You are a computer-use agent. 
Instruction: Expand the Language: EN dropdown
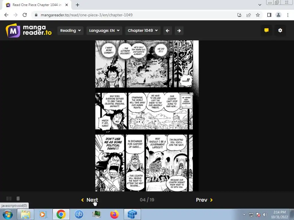coord(104,30)
